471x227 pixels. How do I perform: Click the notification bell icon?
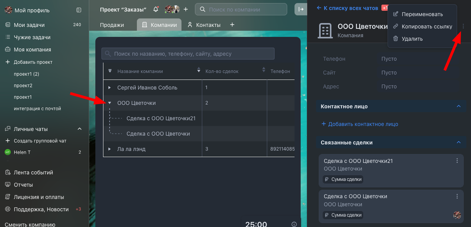point(156,9)
